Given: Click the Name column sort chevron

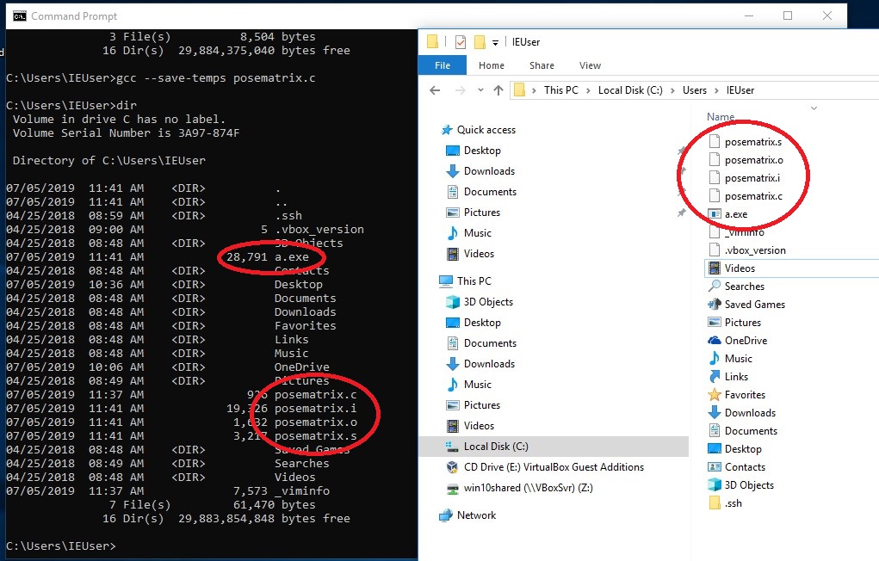Looking at the screenshot, I should (x=814, y=106).
